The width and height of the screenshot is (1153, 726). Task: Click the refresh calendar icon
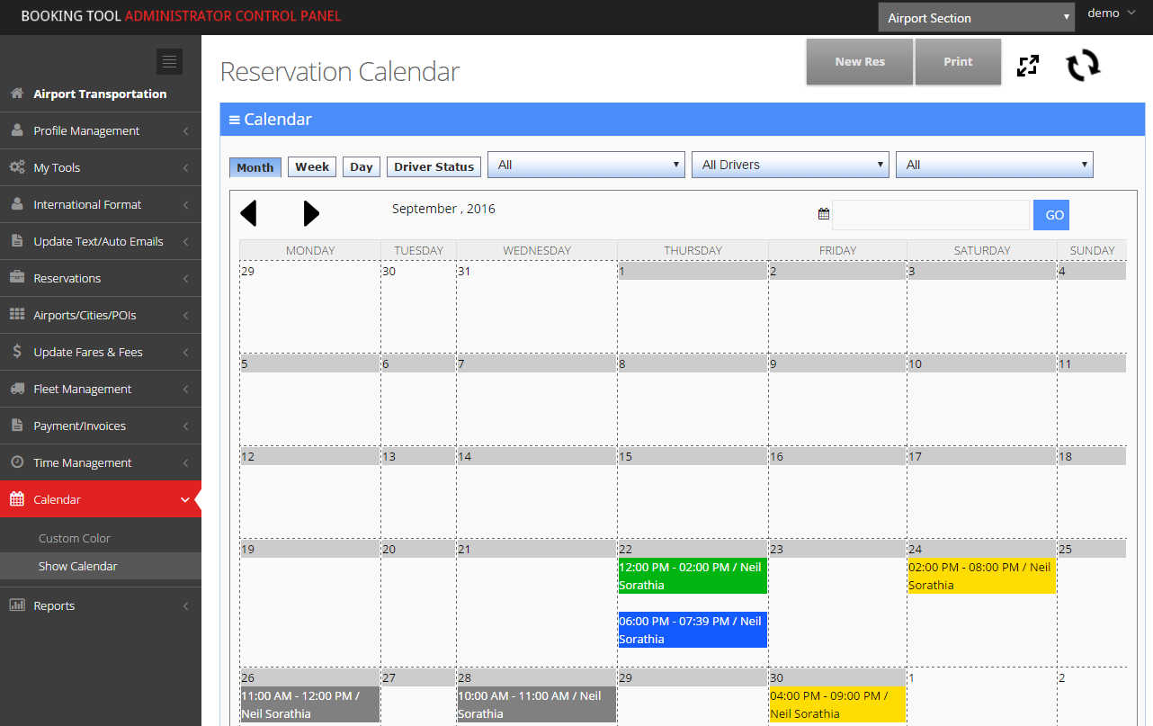[1082, 66]
